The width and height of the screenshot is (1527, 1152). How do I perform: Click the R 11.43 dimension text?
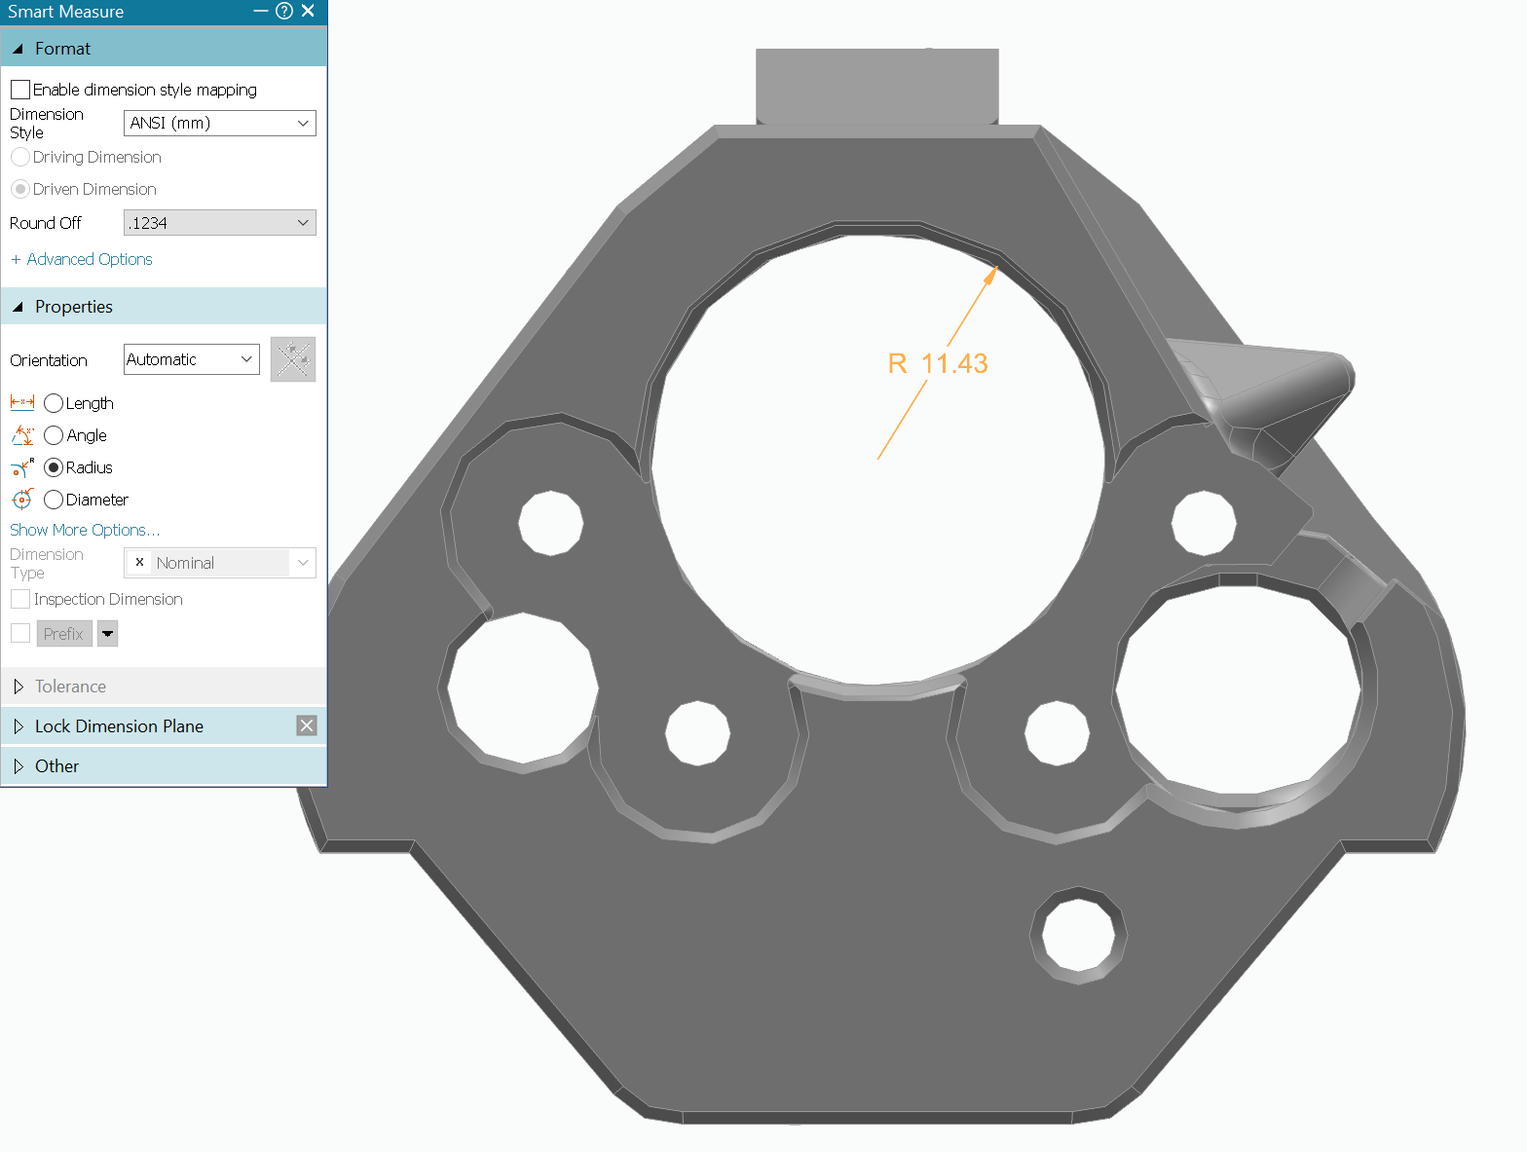(x=938, y=363)
